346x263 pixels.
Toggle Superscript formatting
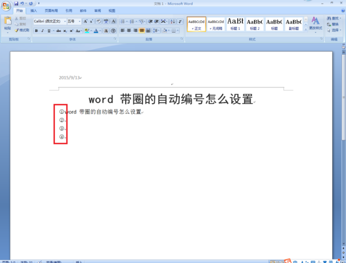coord(72,31)
